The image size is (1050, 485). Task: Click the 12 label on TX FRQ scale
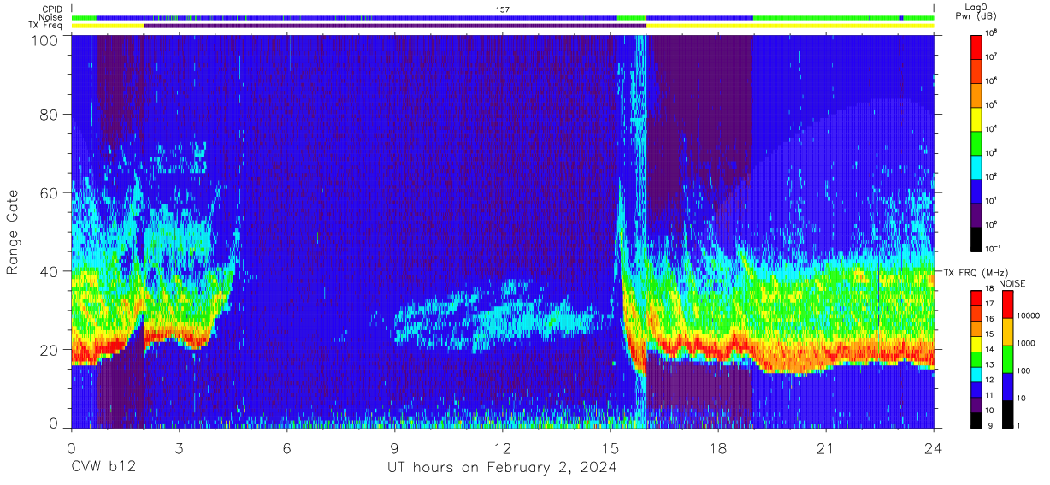pyautogui.click(x=990, y=379)
